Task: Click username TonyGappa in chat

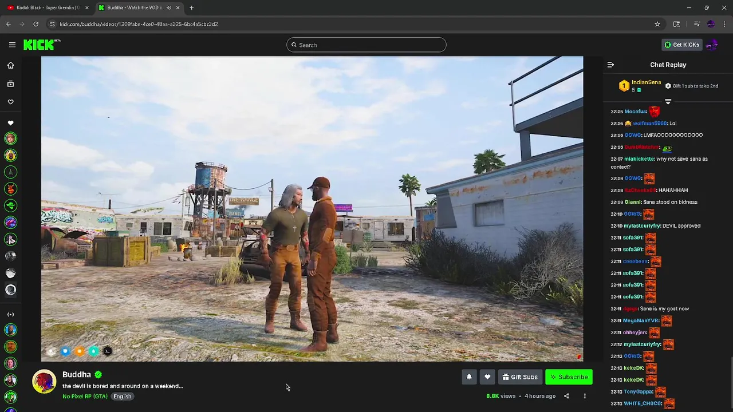Action: [x=638, y=392]
